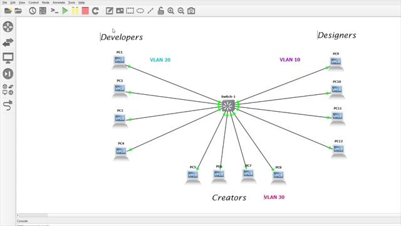Select the PC12 VPCS node
This screenshot has height=226, width=401.
338,151
